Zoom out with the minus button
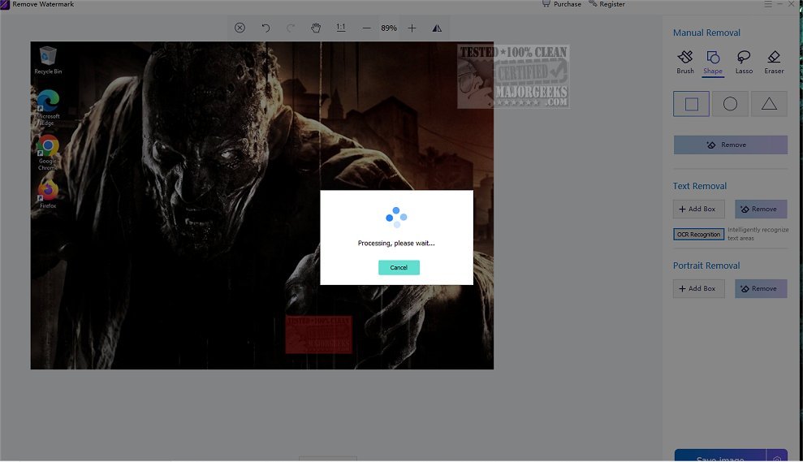The width and height of the screenshot is (803, 462). point(366,28)
